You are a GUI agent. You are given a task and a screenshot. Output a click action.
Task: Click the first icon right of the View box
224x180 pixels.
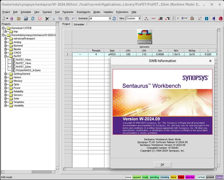(x=146, y=18)
